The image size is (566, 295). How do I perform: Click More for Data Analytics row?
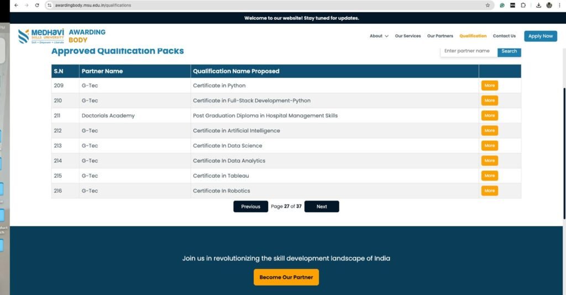490,161
